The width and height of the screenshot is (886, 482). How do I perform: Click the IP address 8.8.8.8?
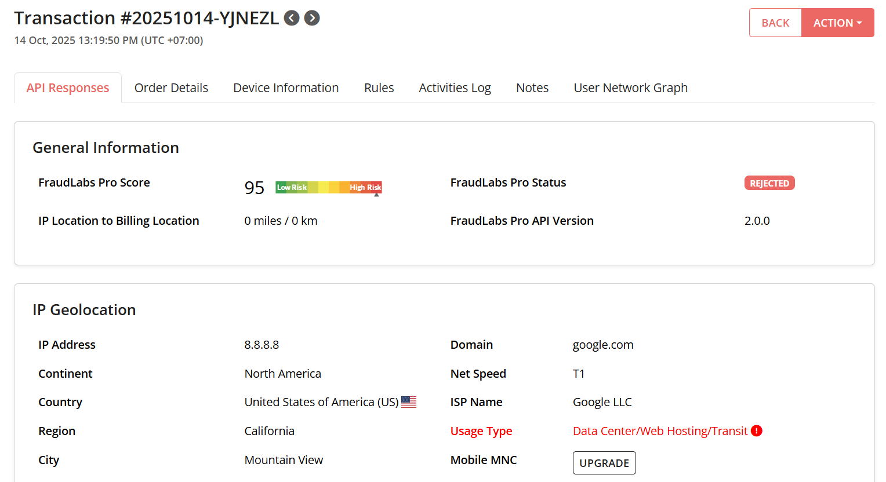262,345
